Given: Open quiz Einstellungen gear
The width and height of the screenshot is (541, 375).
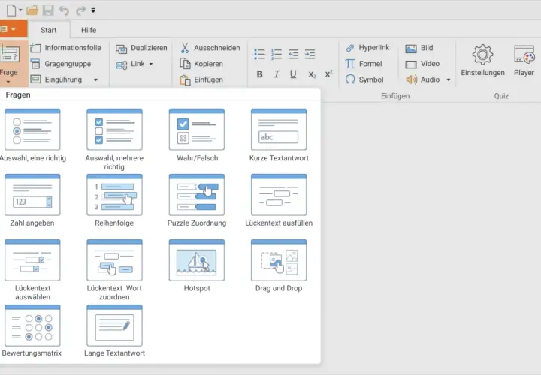Looking at the screenshot, I should pos(482,60).
